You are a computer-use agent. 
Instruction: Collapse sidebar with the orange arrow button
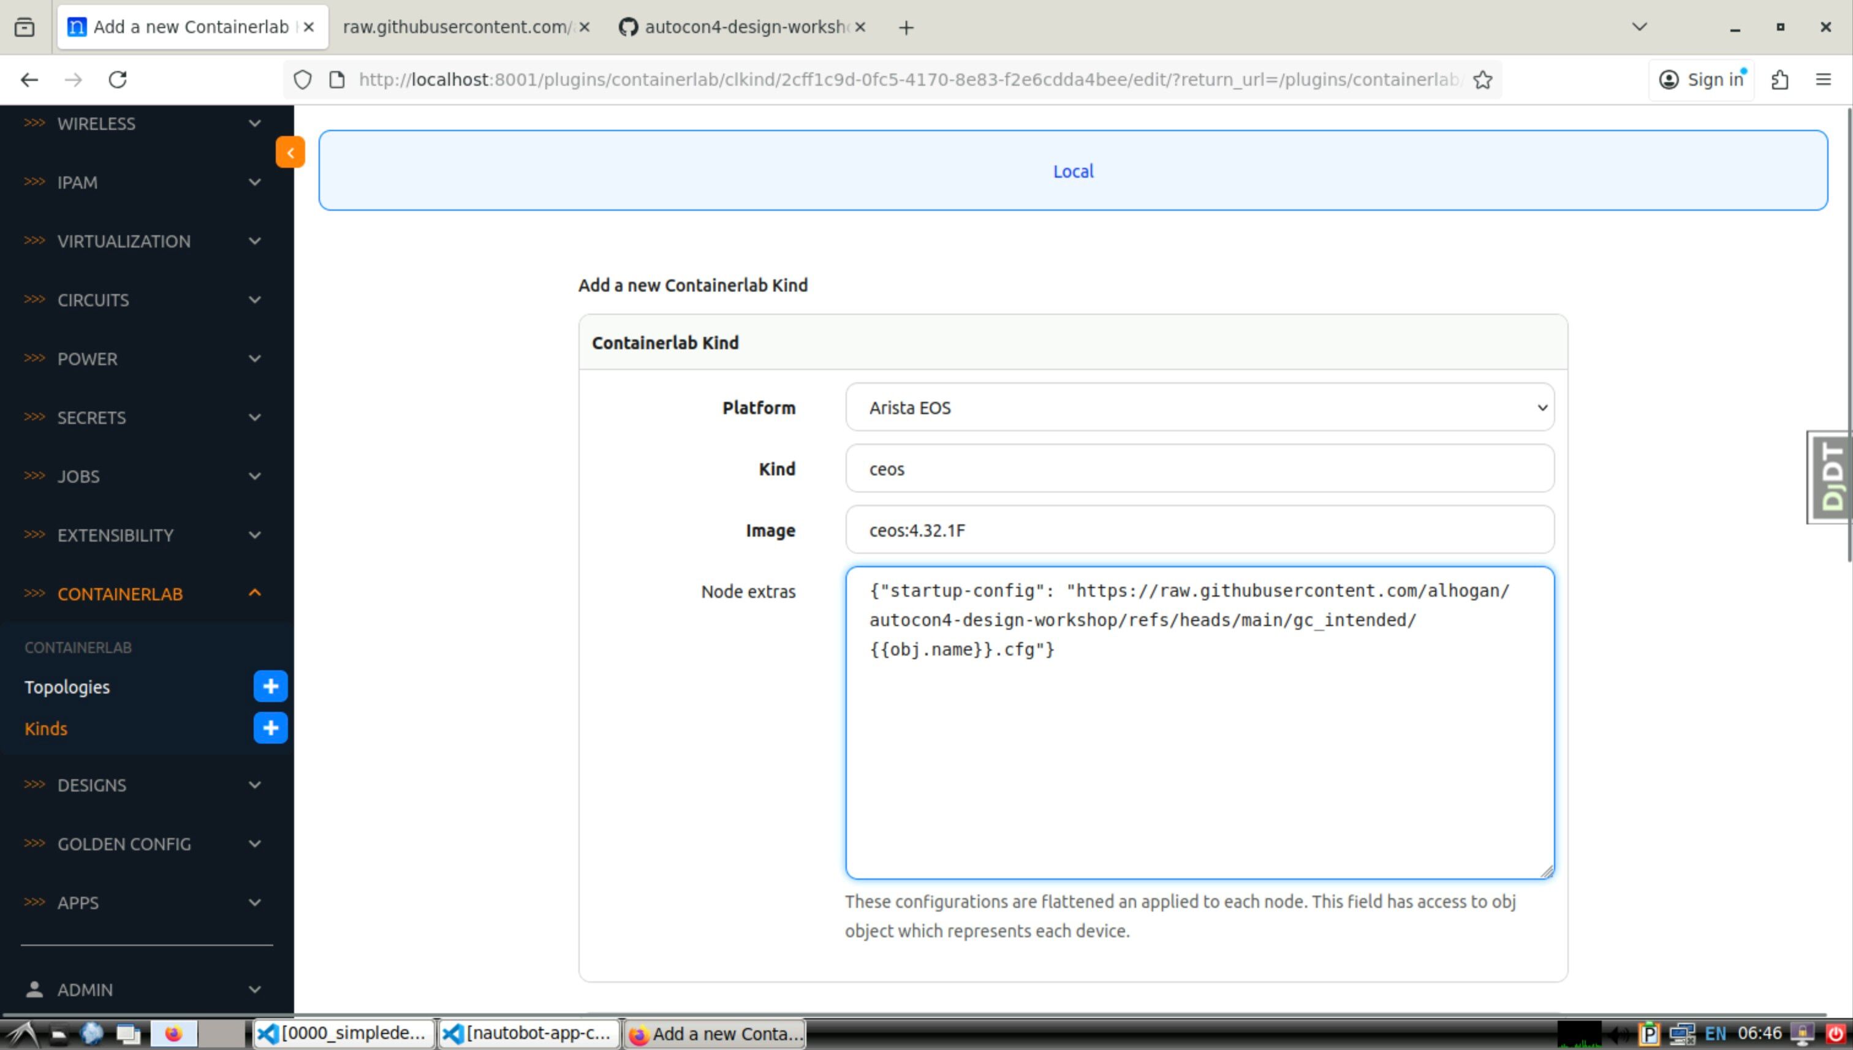click(290, 152)
